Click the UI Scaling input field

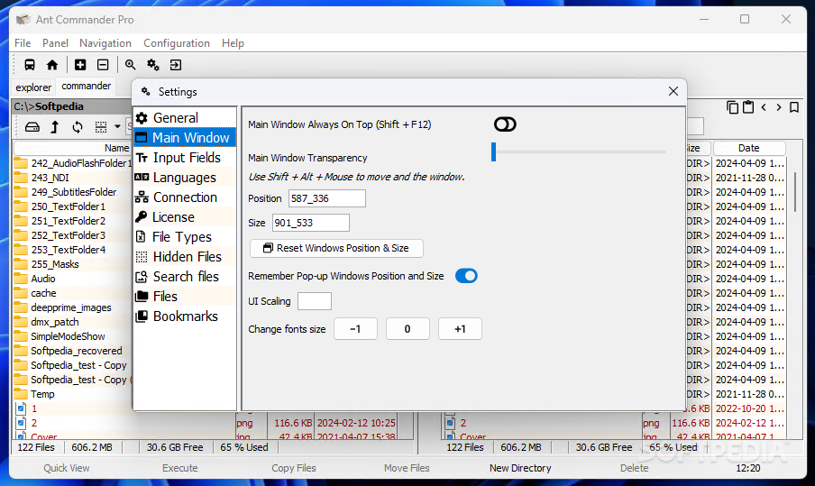(x=315, y=301)
